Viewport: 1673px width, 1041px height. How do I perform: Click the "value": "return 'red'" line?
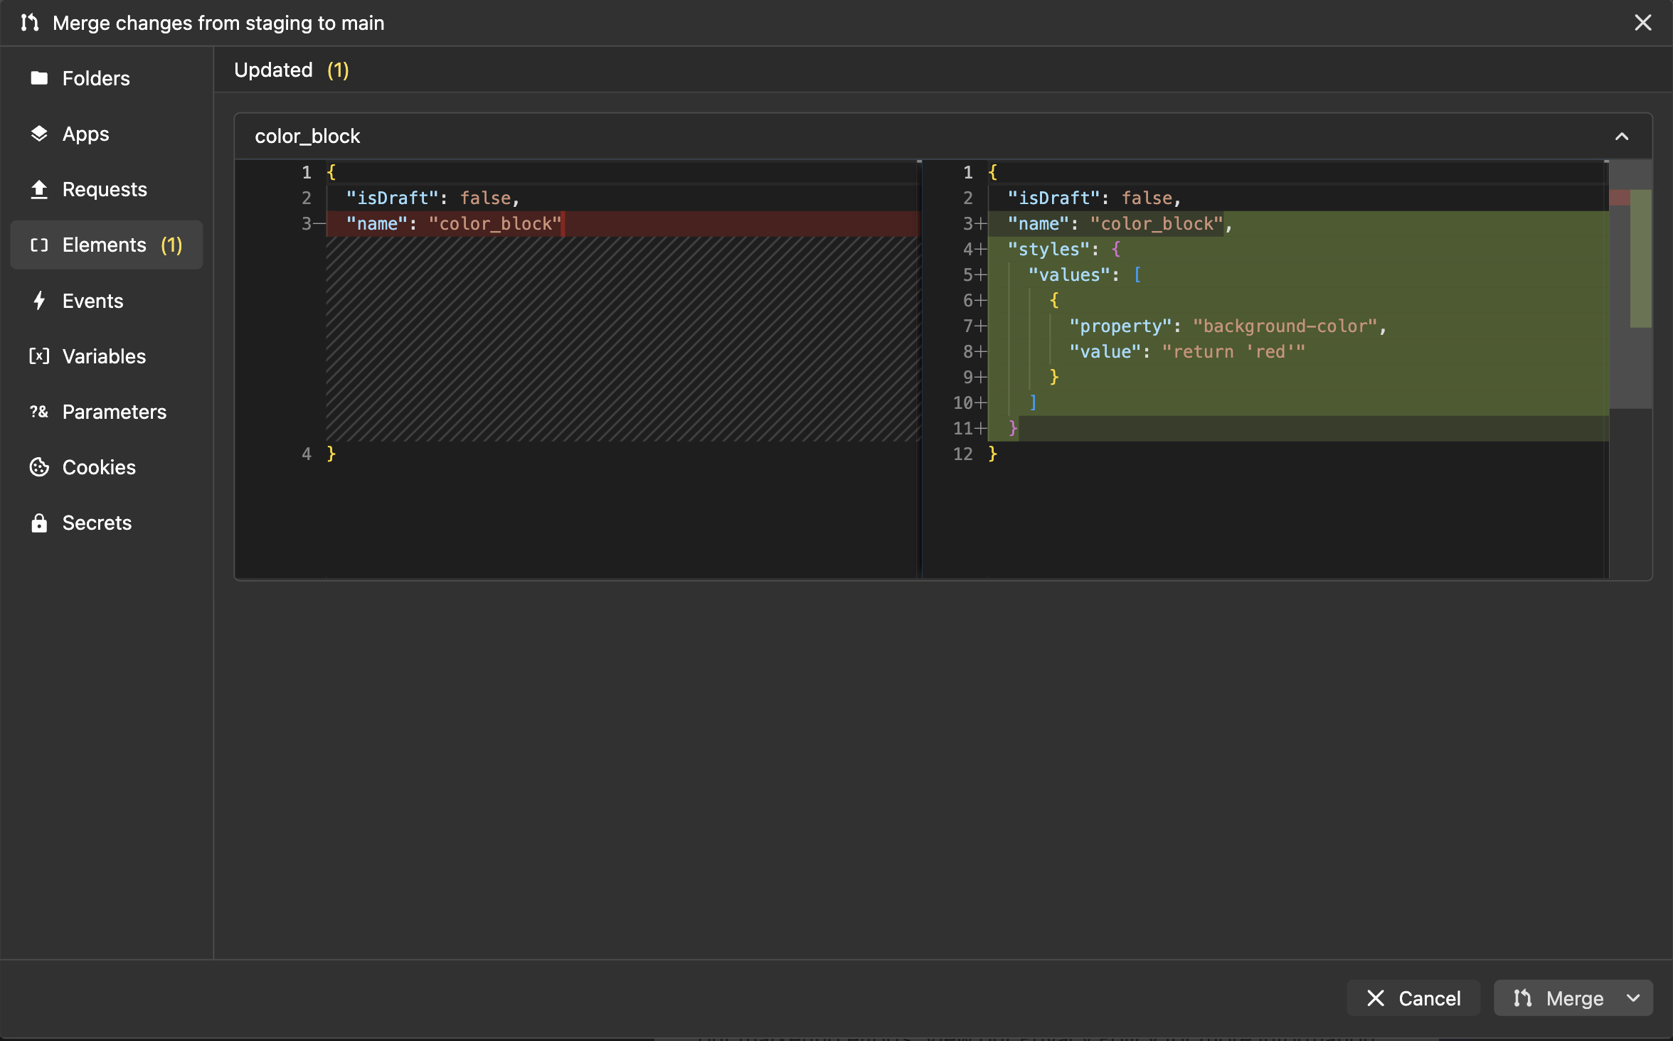1187,352
